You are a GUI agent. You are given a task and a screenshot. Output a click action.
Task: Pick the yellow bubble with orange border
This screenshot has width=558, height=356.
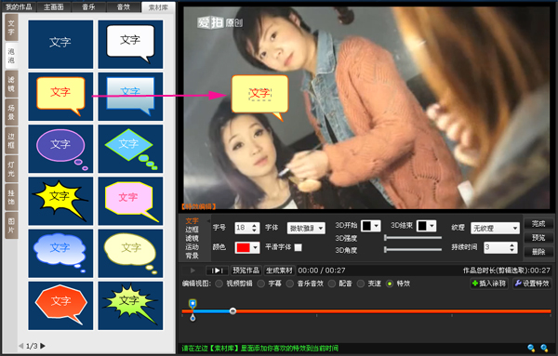(x=60, y=97)
